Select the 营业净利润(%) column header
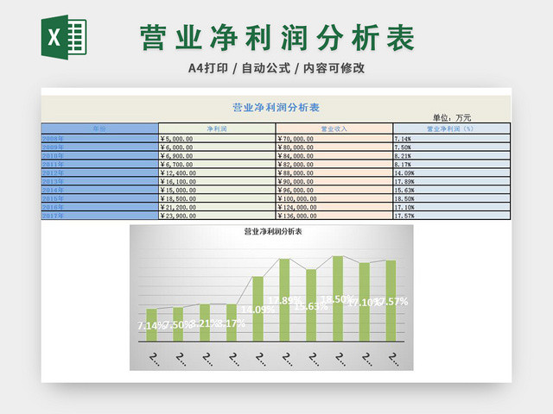Viewport: 553px width, 414px height. pyautogui.click(x=451, y=129)
